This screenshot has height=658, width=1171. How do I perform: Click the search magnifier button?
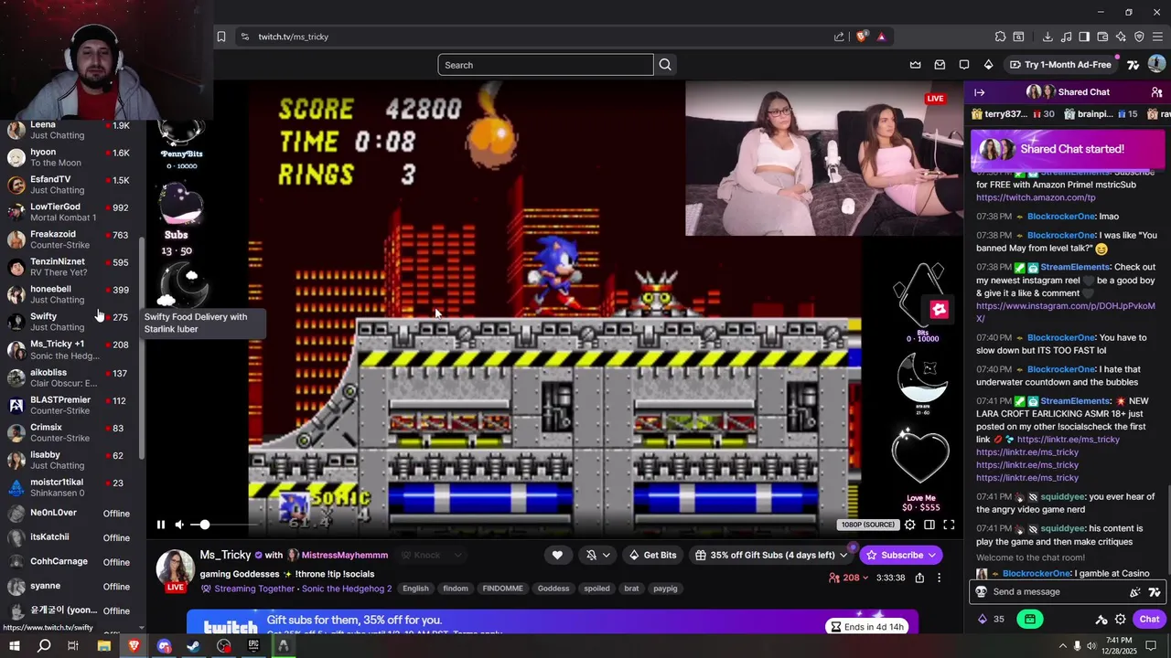tap(665, 65)
